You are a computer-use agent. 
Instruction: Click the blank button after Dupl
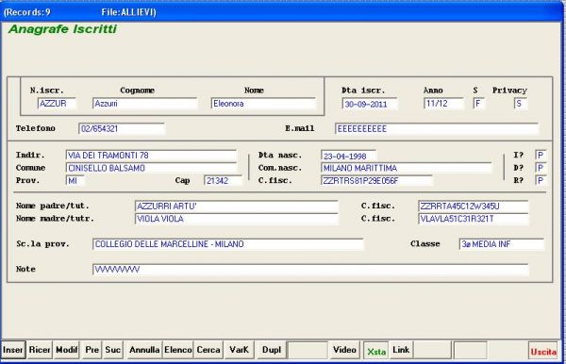pos(307,350)
